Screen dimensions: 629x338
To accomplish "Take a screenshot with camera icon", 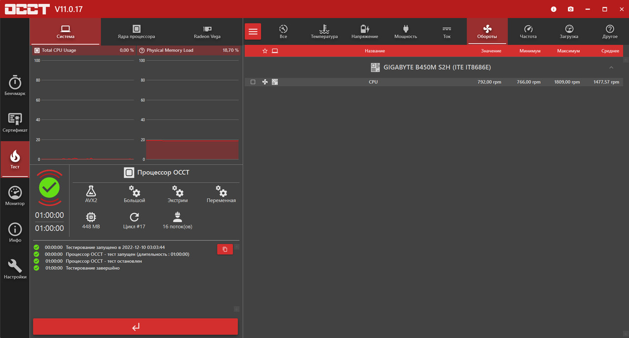I will (571, 9).
